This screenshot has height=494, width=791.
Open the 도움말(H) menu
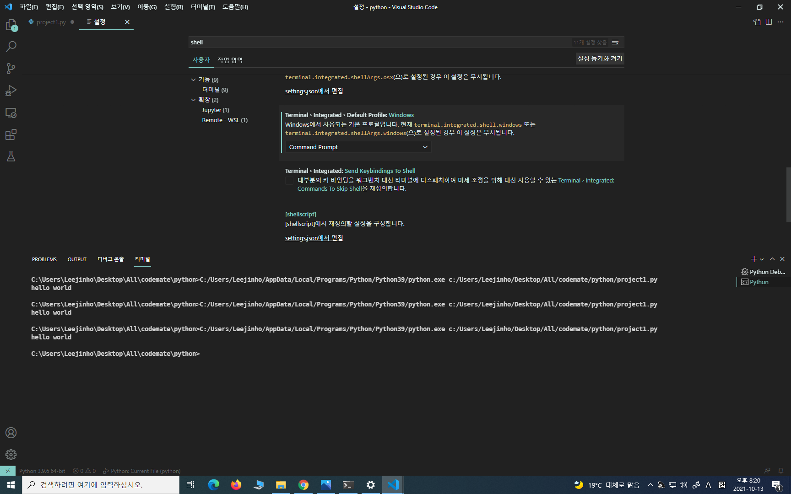click(235, 7)
